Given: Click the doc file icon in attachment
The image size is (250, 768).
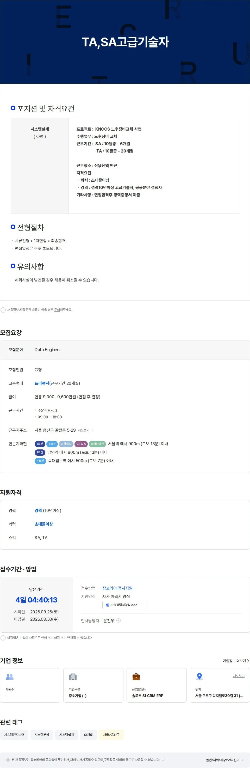Looking at the screenshot, I should [x=108, y=605].
